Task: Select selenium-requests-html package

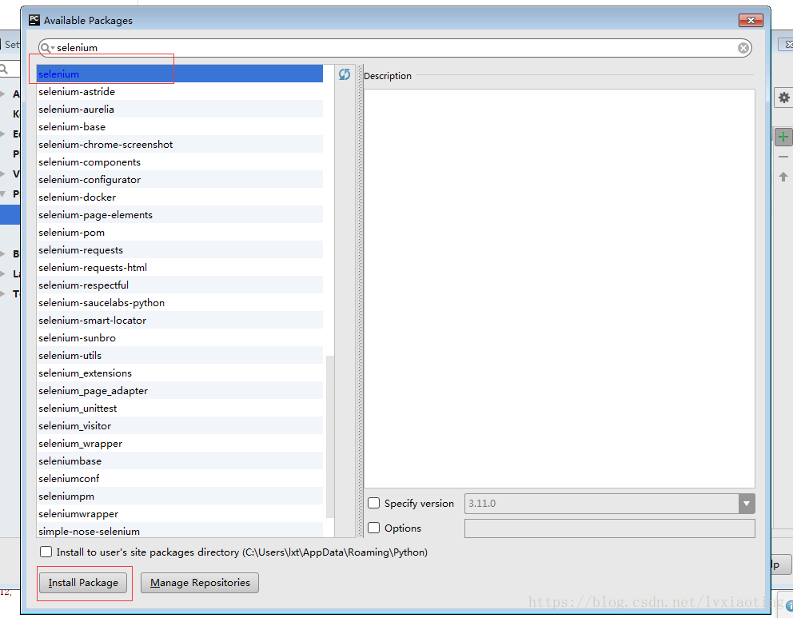Action: pyautogui.click(x=180, y=268)
